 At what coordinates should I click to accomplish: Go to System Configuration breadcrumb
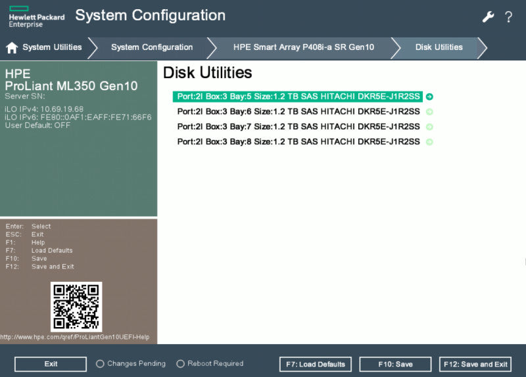pos(152,47)
